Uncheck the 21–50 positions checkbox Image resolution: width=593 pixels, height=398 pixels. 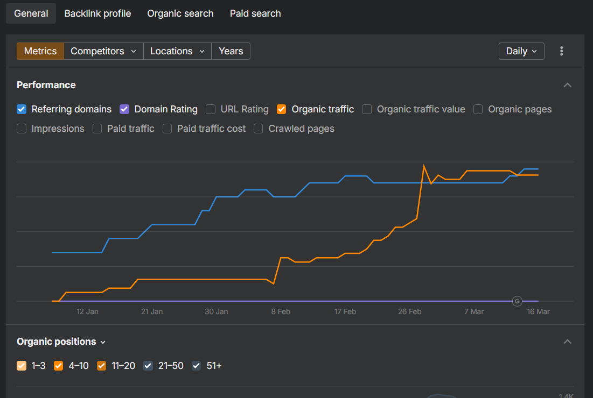148,366
